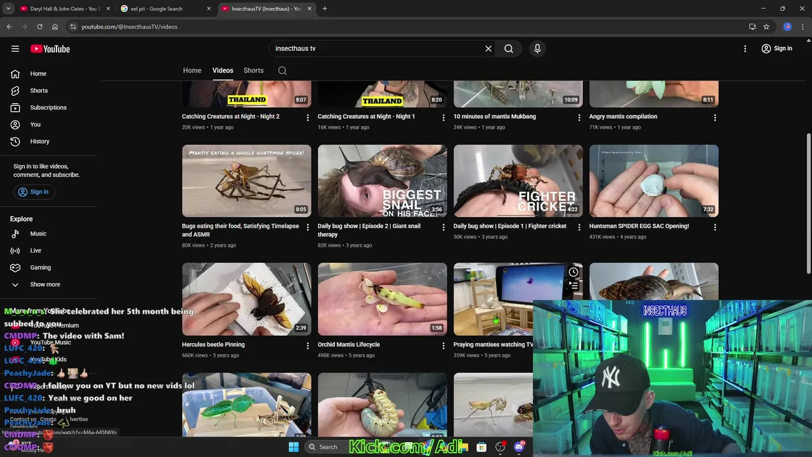Go back in browser history
The width and height of the screenshot is (812, 457).
(x=9, y=27)
